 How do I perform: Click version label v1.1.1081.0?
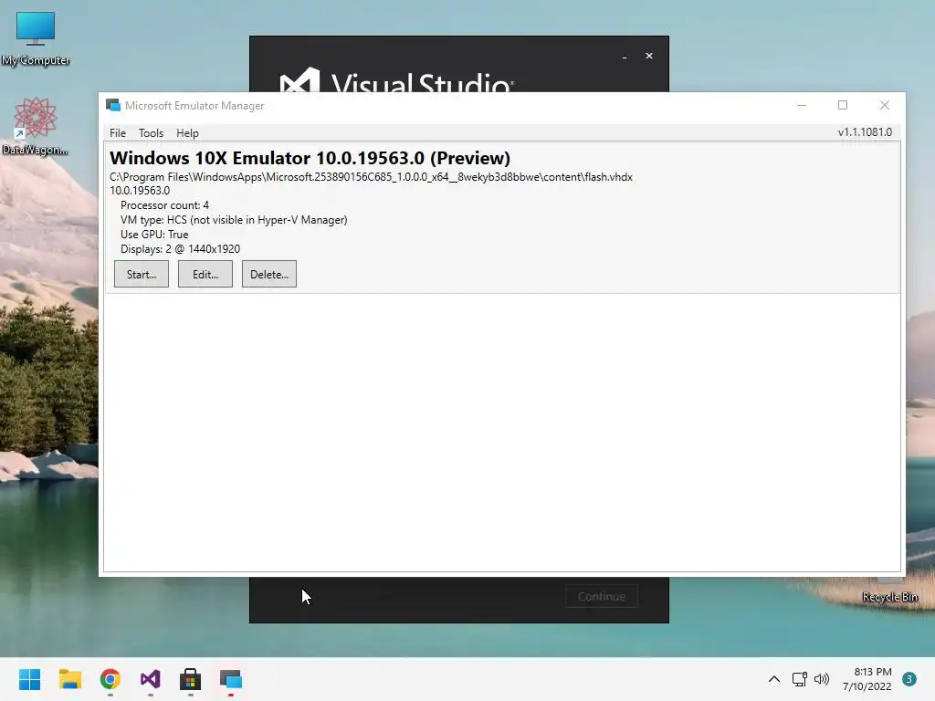coord(865,132)
